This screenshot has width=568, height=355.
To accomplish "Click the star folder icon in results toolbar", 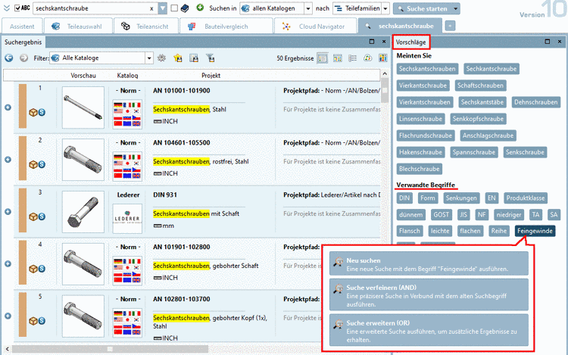I will pos(178,58).
